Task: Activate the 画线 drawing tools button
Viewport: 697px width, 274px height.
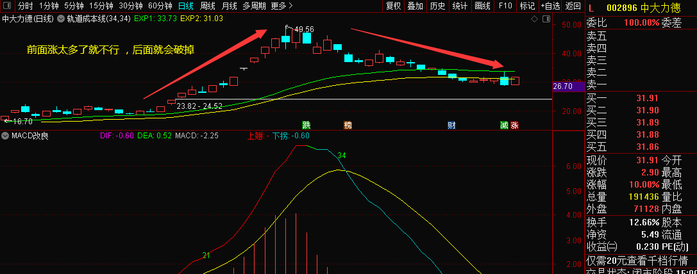Action: pyautogui.click(x=482, y=6)
